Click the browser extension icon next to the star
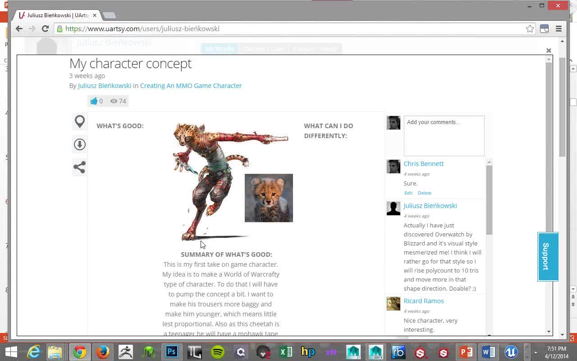The width and height of the screenshot is (577, 361). pos(544,29)
